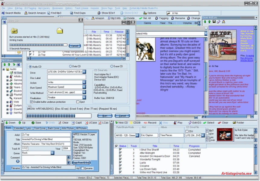Select the Audio CD radio button
This screenshot has width=260, height=181.
point(30,66)
